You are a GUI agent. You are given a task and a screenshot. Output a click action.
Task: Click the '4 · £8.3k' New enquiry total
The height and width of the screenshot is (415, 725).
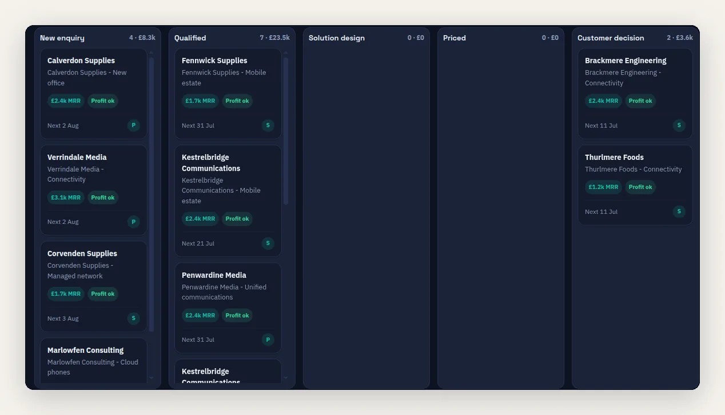point(142,38)
